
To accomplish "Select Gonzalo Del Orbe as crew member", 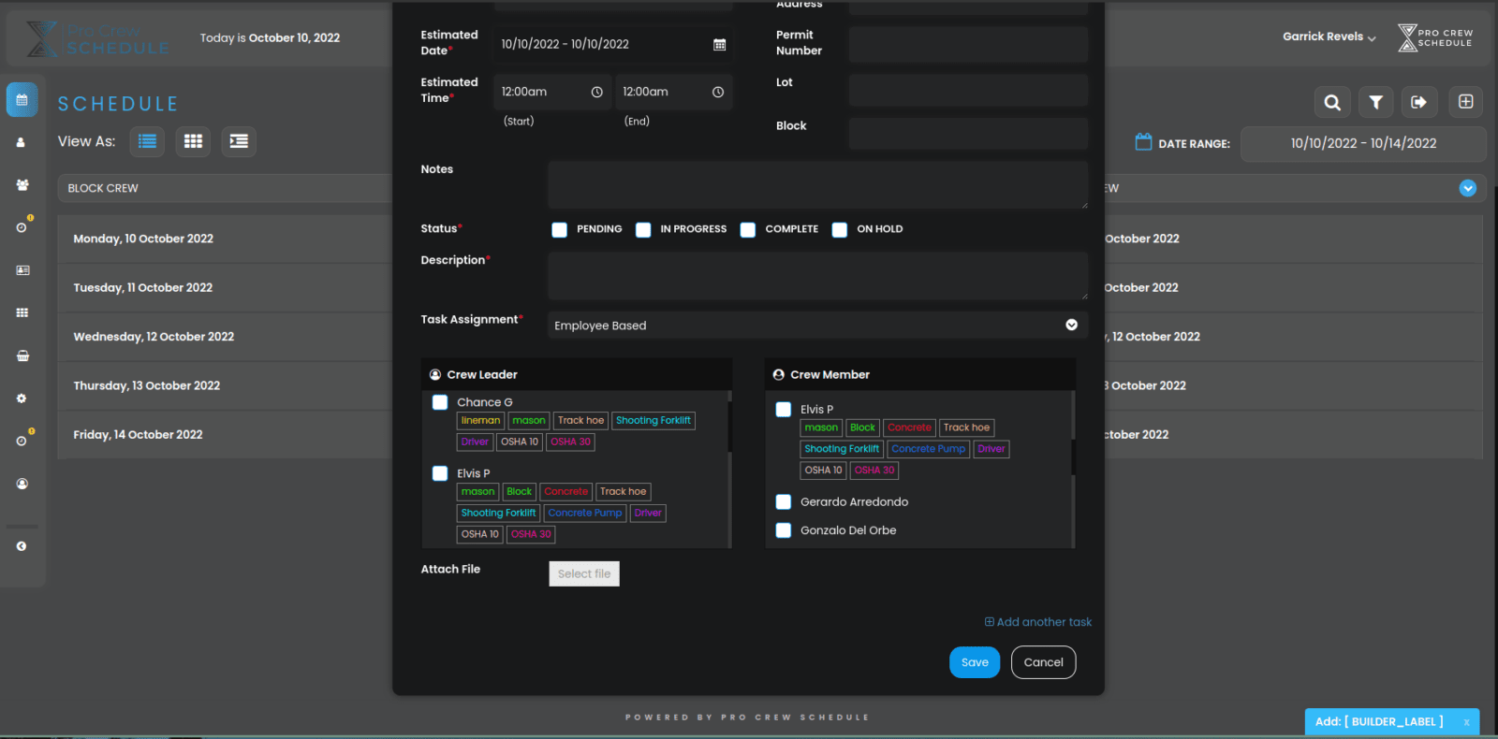I will click(784, 530).
